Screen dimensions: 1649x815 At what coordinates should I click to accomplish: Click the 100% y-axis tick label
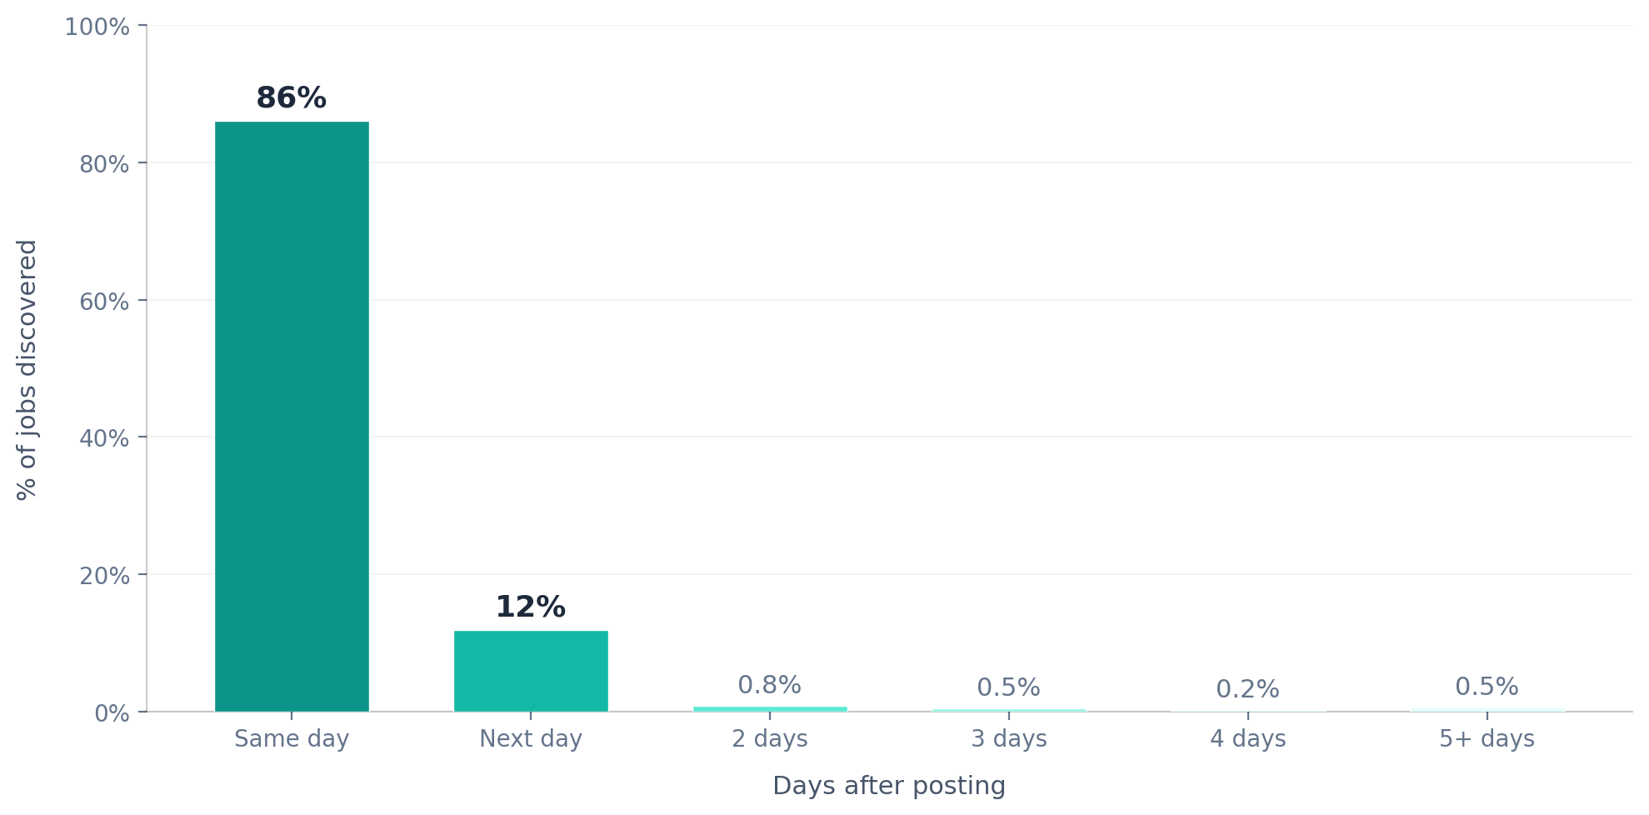97,27
